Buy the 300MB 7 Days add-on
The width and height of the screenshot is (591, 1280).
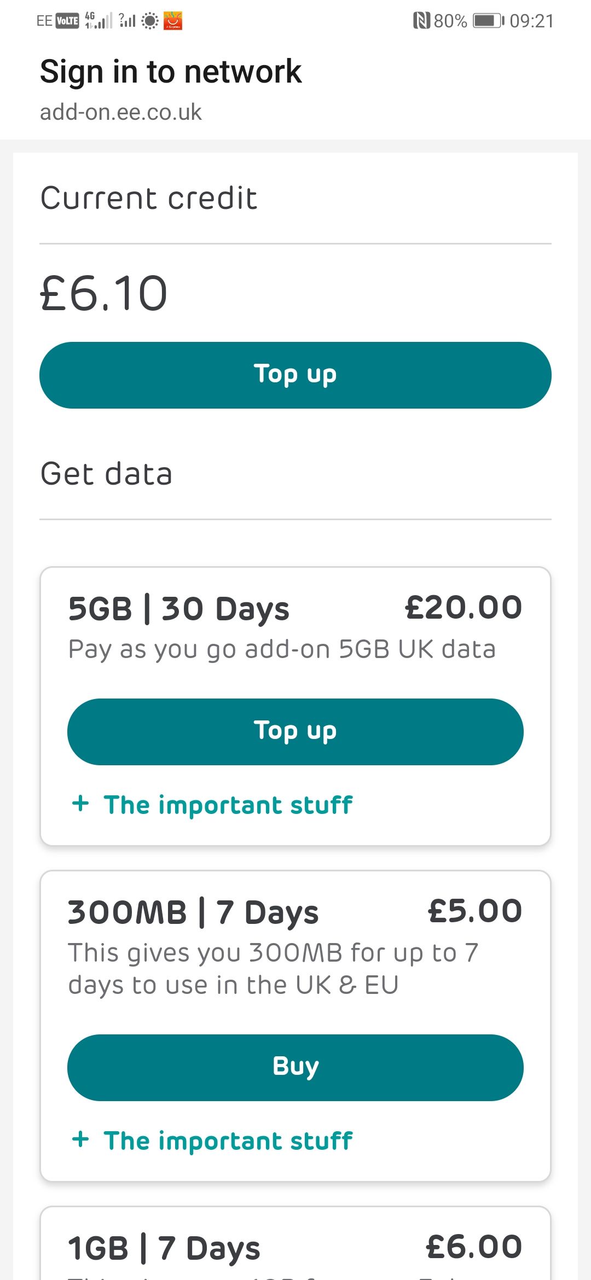[x=296, y=1067]
